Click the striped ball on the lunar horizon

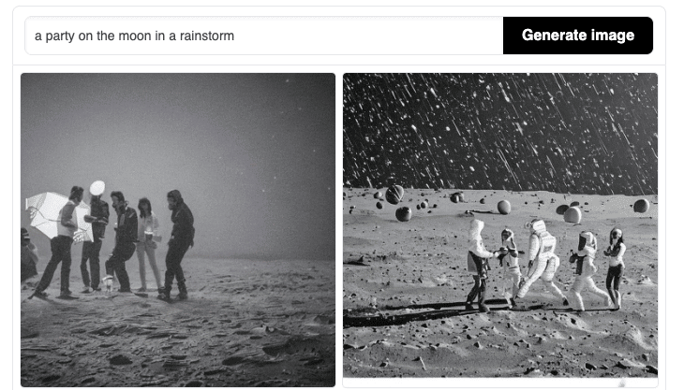(394, 195)
